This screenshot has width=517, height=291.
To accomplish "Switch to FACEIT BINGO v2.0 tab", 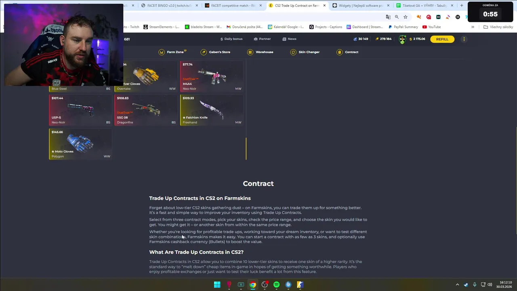I will tap(170, 6).
